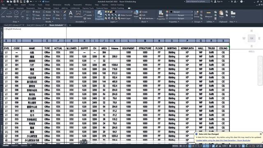Click the update tables data link
Image resolution: width=263 pixels, height=148 pixels.
tap(223, 141)
